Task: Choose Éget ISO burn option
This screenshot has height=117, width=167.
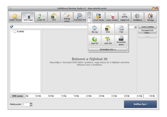Action: pyautogui.click(x=94, y=41)
